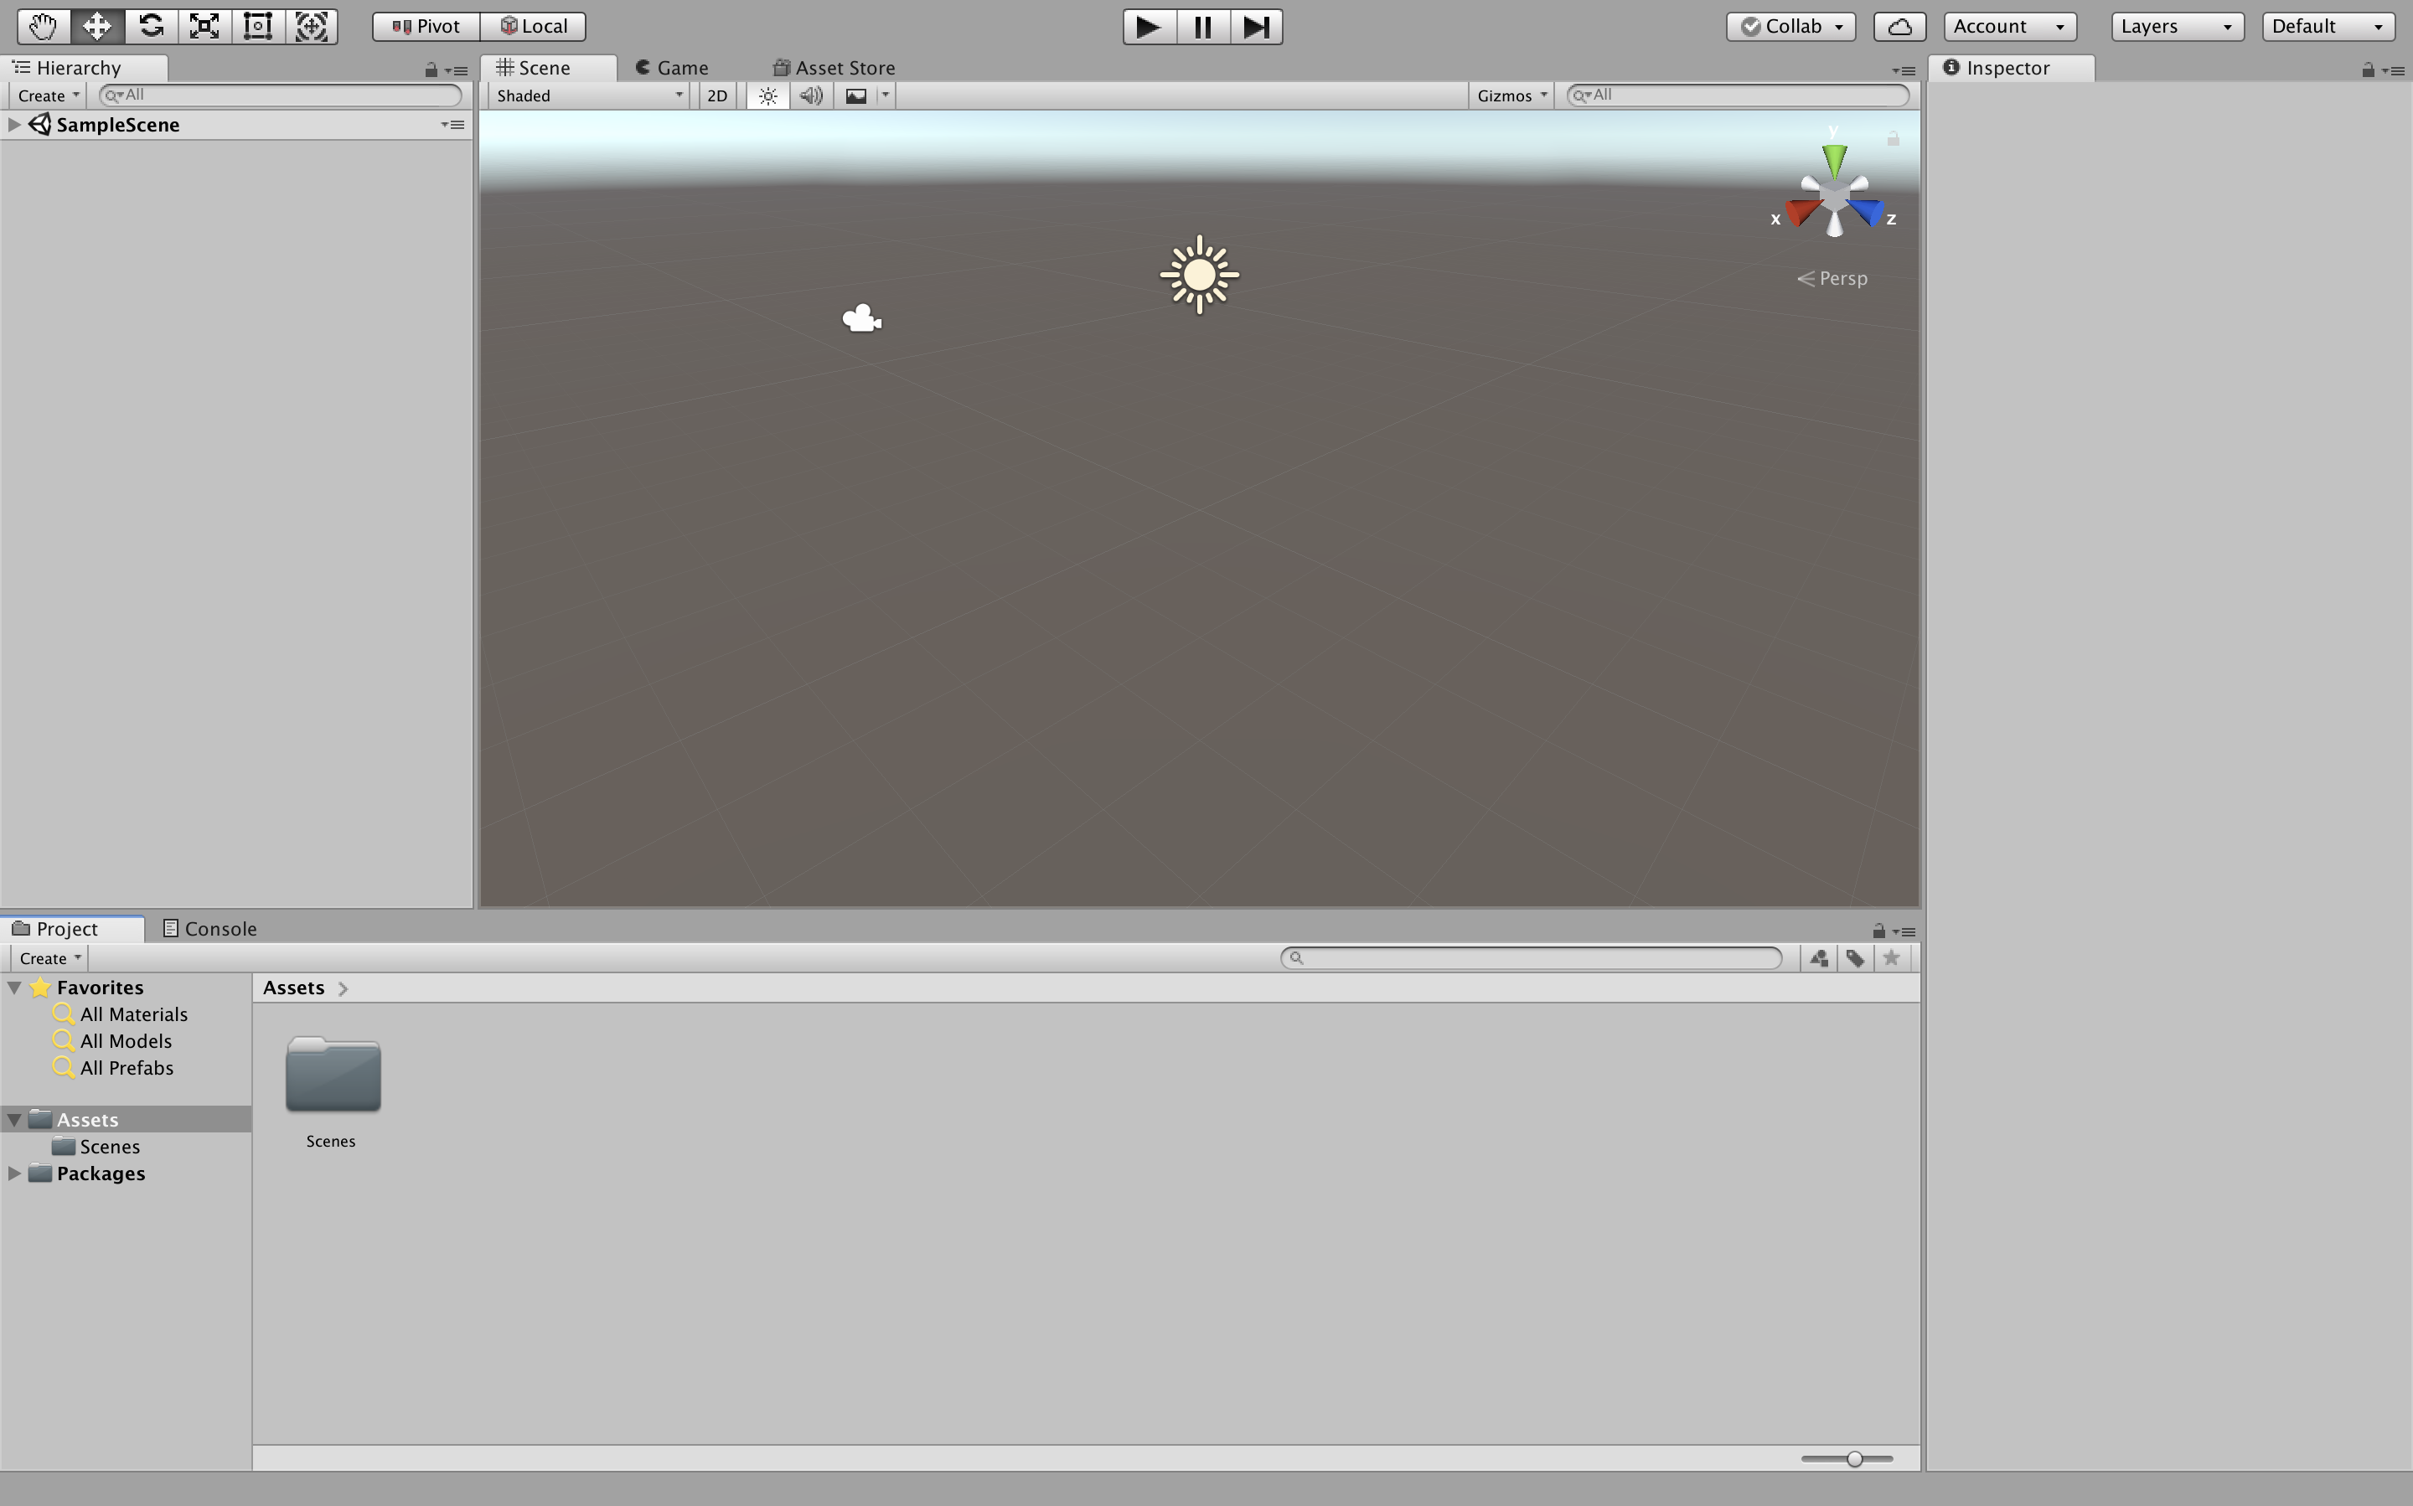The image size is (2413, 1506).
Task: Lock the Hierarchy panel
Action: coord(431,70)
